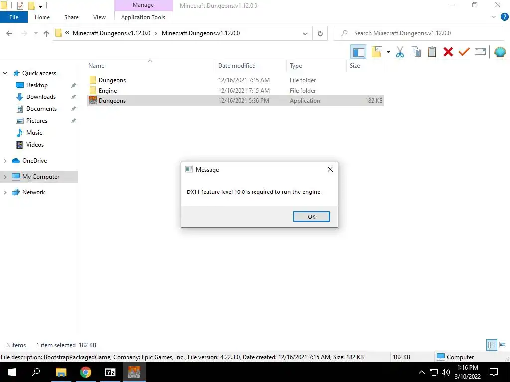Screen dimensions: 510x382
Task: Go forward with the forward arrow
Action: click(24, 33)
